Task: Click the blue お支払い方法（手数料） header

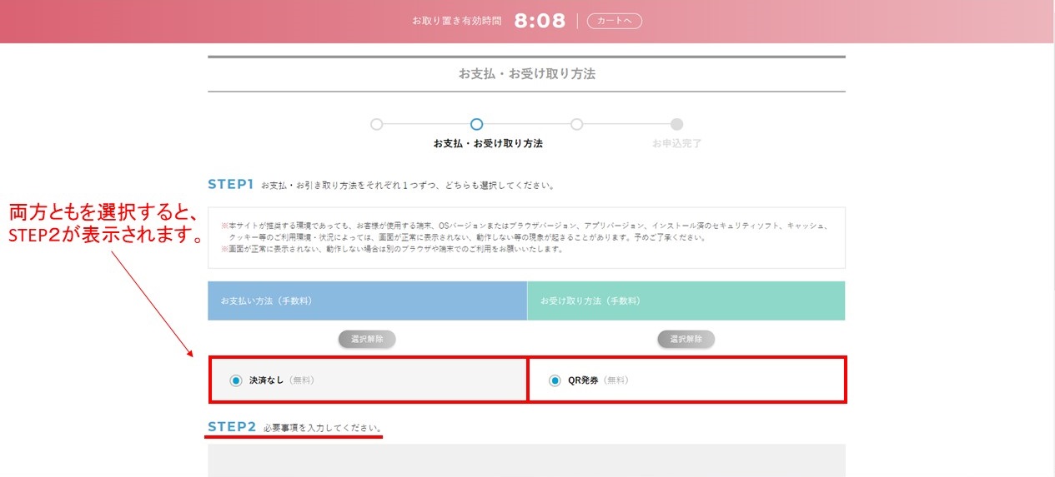Action: 367,301
